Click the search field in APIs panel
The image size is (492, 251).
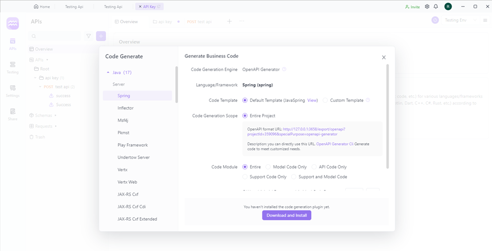54,36
